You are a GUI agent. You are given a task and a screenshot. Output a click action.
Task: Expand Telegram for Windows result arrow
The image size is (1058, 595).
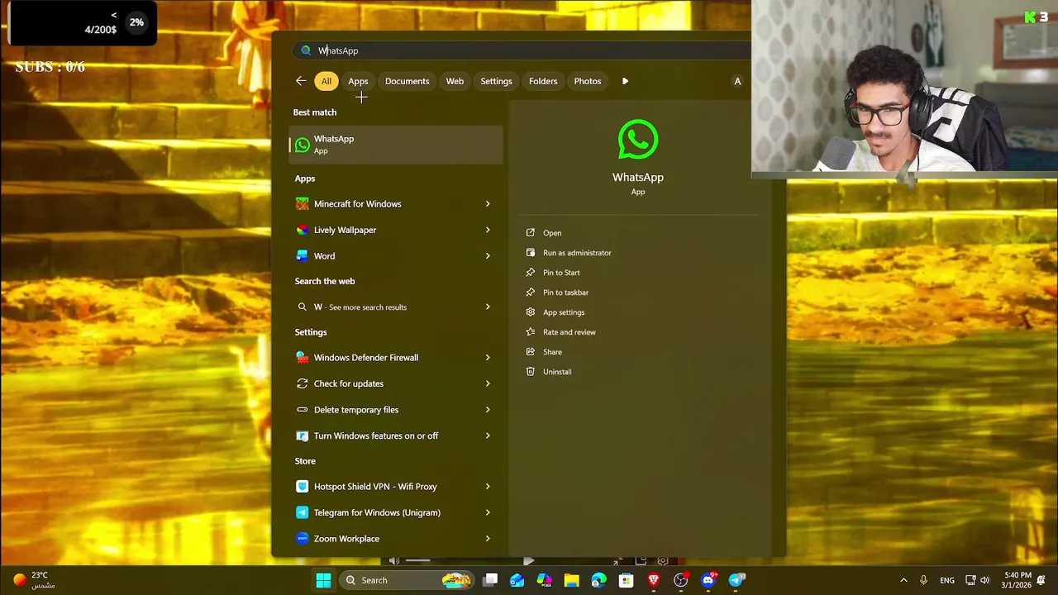(488, 512)
